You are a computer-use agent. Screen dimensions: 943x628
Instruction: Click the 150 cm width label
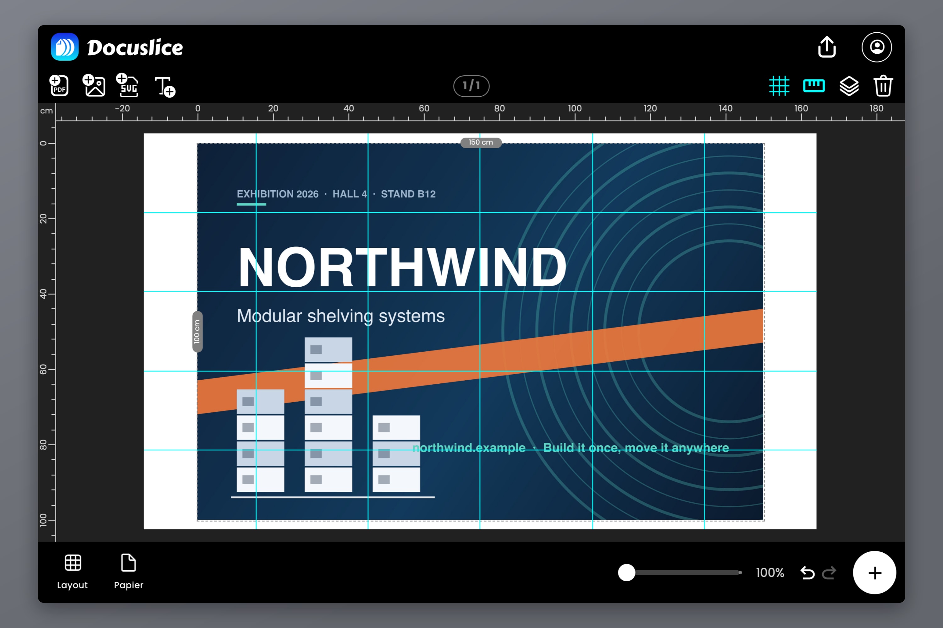point(481,142)
